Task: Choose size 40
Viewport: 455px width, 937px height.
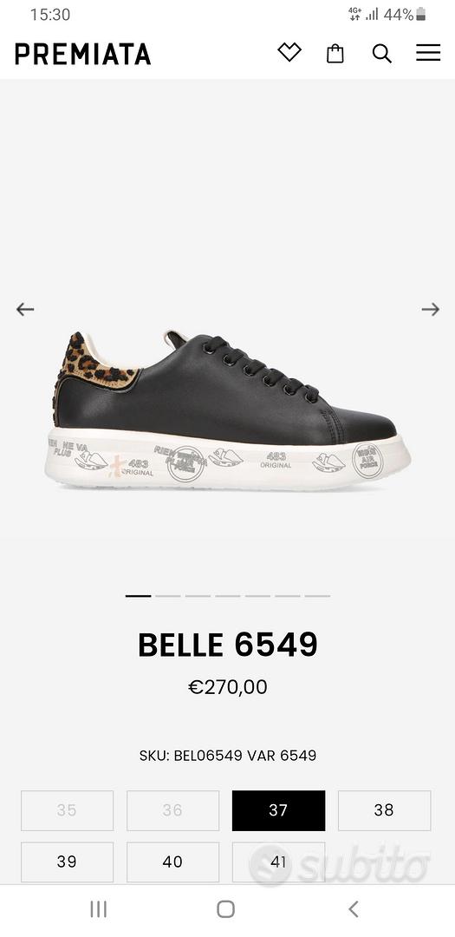Action: [x=172, y=862]
